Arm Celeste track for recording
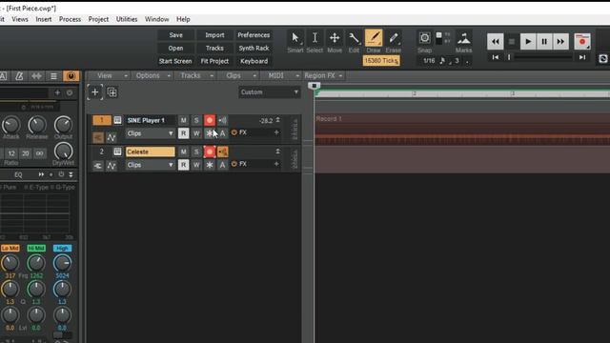The height and width of the screenshot is (343, 610). pyautogui.click(x=210, y=151)
